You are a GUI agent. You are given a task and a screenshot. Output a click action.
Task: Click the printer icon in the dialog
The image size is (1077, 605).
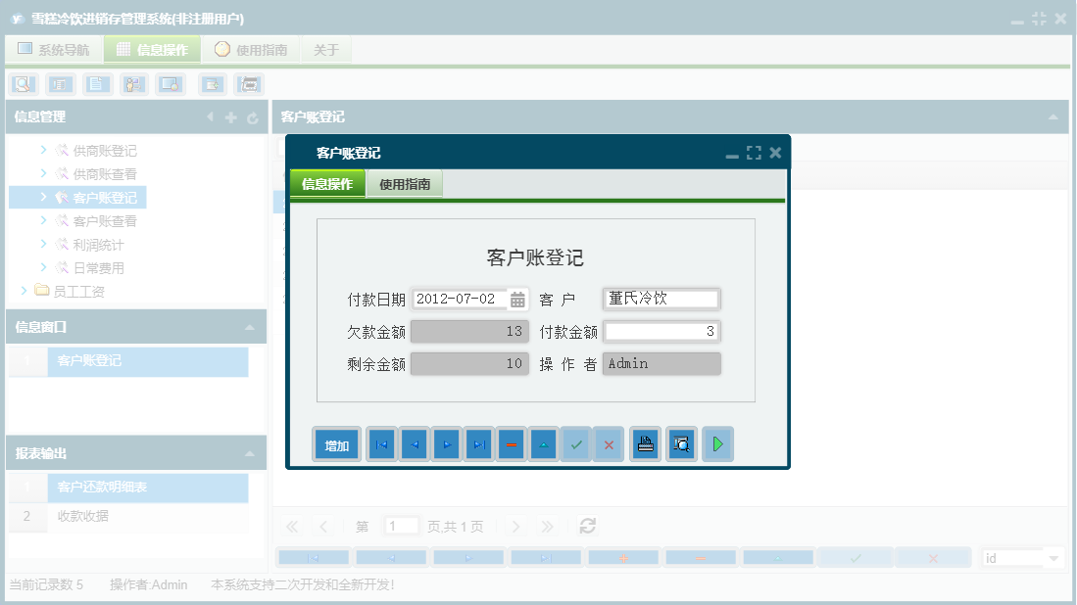(645, 443)
